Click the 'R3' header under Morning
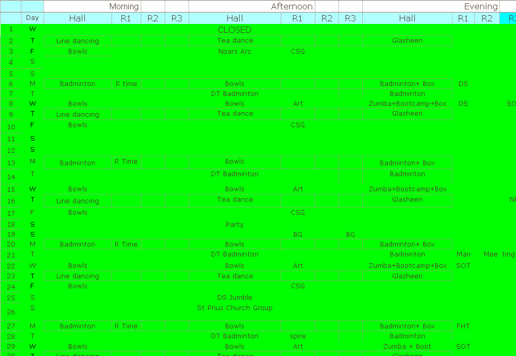This screenshot has height=356, width=516. click(177, 18)
